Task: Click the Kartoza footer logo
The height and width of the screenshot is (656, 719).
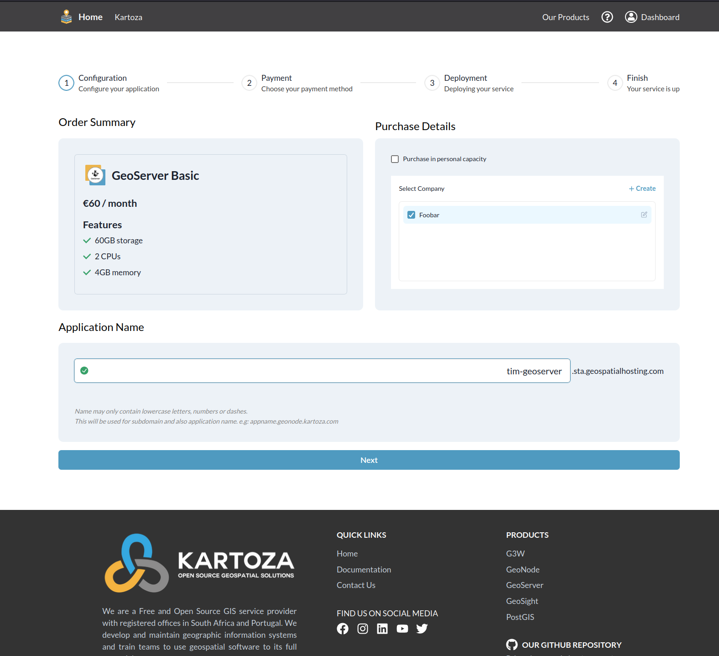Action: [199, 563]
